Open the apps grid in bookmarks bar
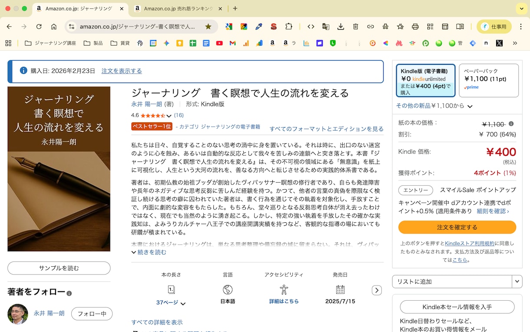Screen dimensions: 530x332 [8, 43]
